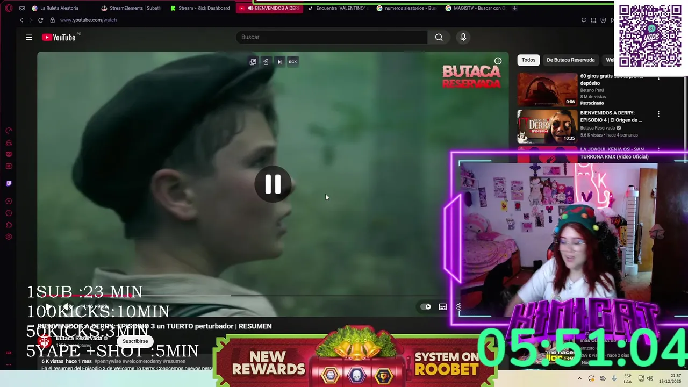
Task: Switch to MAGISTV Google search tab
Action: [476, 8]
